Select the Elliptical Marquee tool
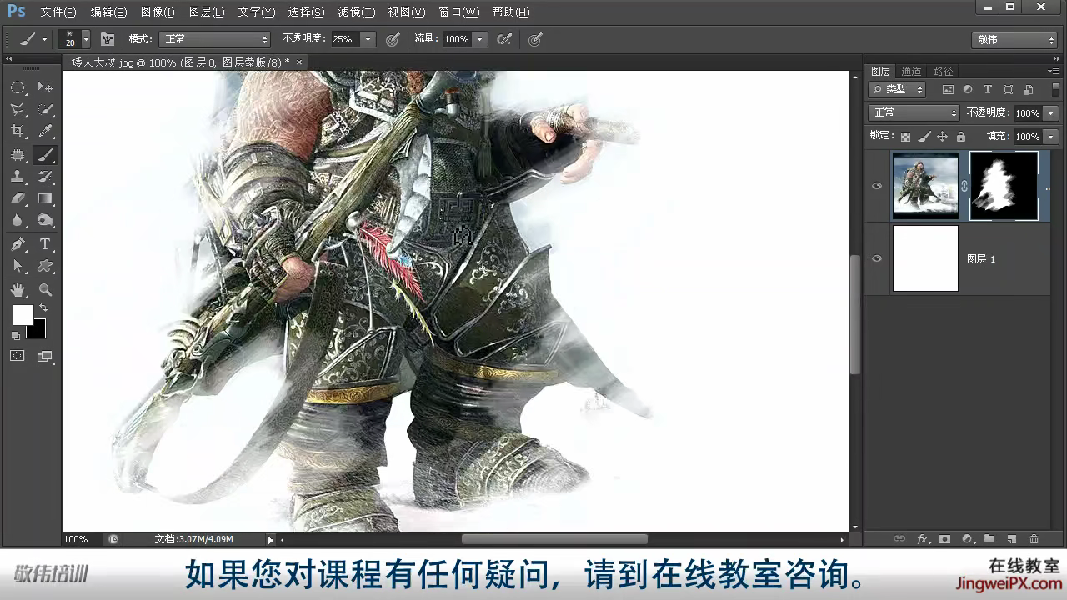Viewport: 1067px width, 600px height. point(18,87)
